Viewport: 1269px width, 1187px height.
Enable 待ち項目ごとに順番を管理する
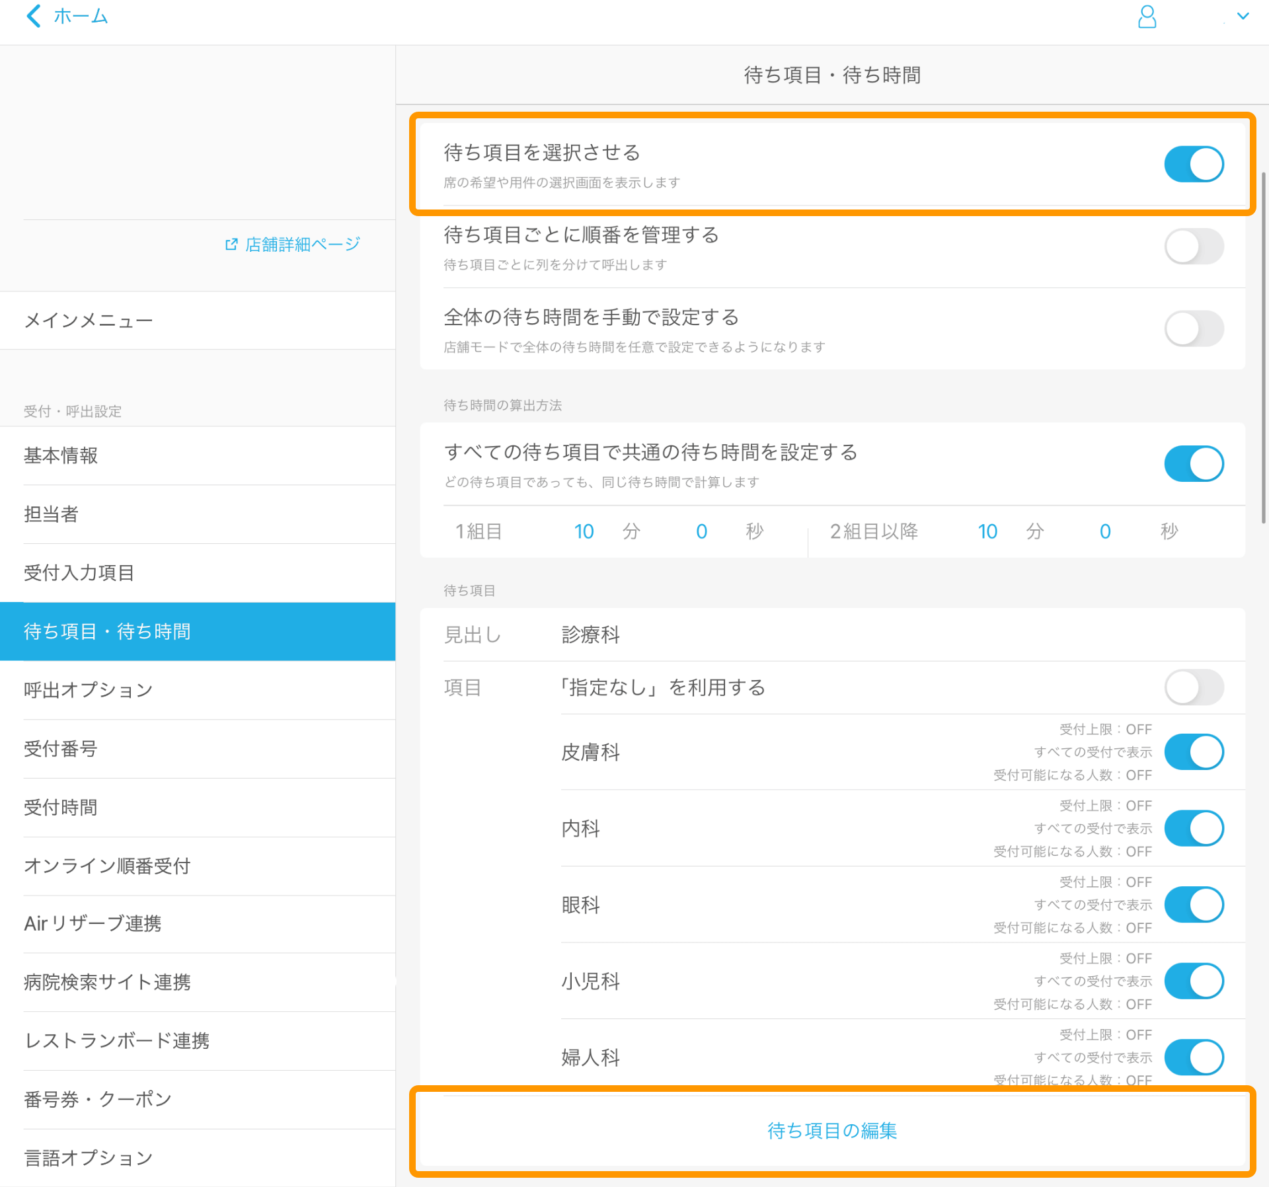[1194, 247]
